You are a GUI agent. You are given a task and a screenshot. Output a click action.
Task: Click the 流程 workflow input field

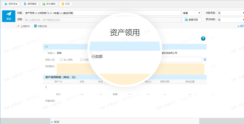[x=102, y=20]
